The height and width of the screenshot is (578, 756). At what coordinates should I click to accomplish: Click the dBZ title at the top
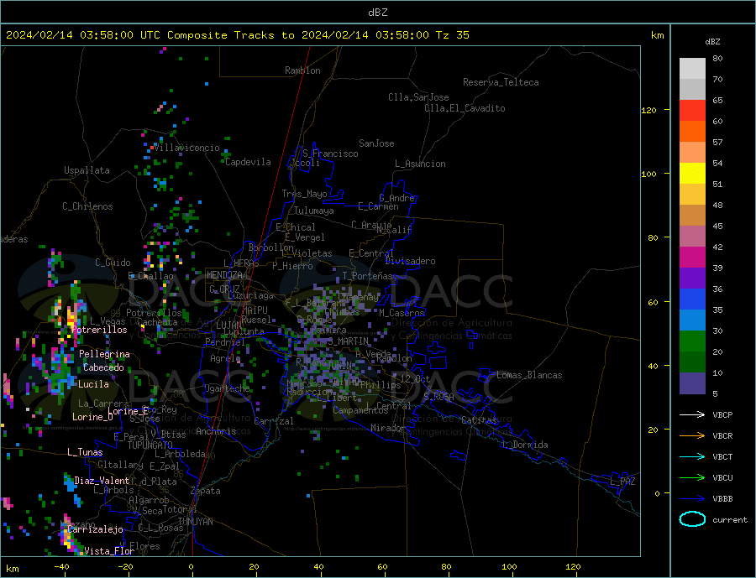377,13
